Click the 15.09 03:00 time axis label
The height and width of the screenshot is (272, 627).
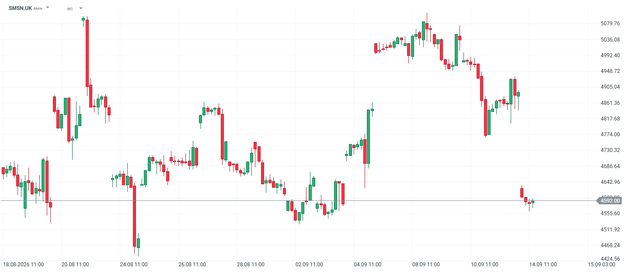[x=601, y=265]
